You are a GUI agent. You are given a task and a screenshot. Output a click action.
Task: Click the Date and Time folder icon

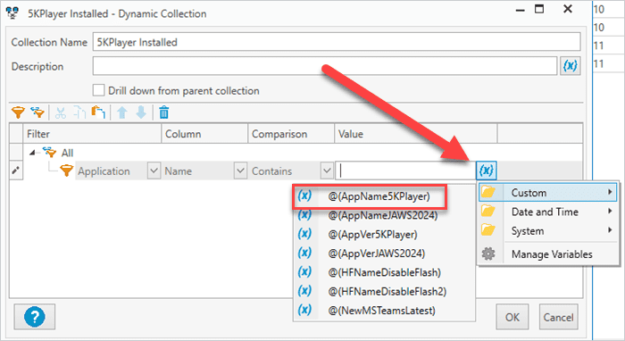point(488,212)
